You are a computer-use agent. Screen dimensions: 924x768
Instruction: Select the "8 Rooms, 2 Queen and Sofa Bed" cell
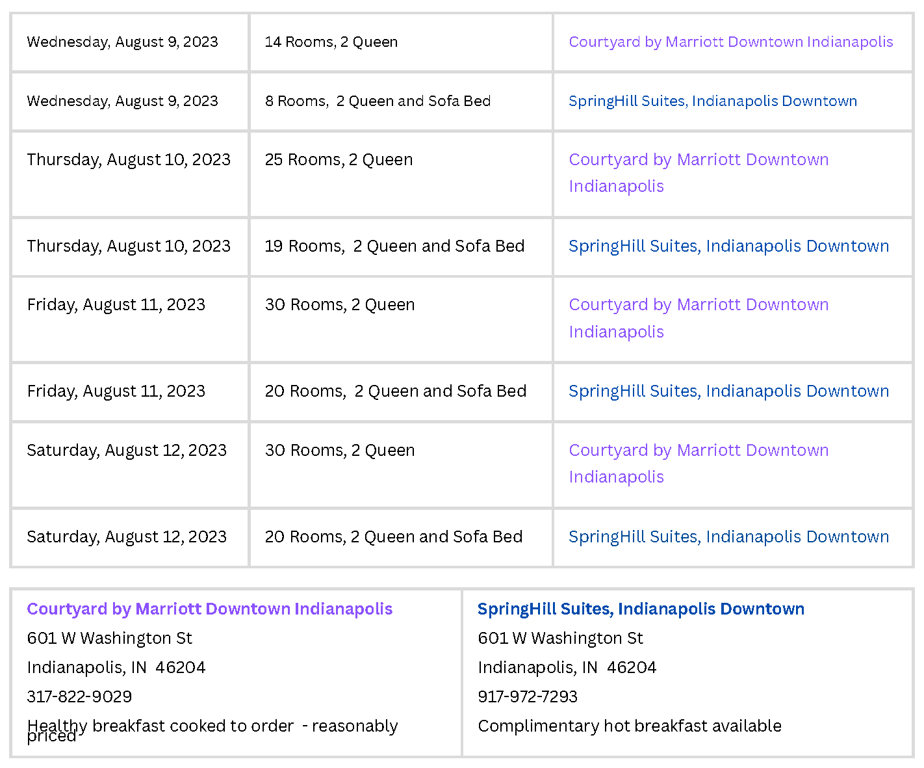click(x=378, y=101)
